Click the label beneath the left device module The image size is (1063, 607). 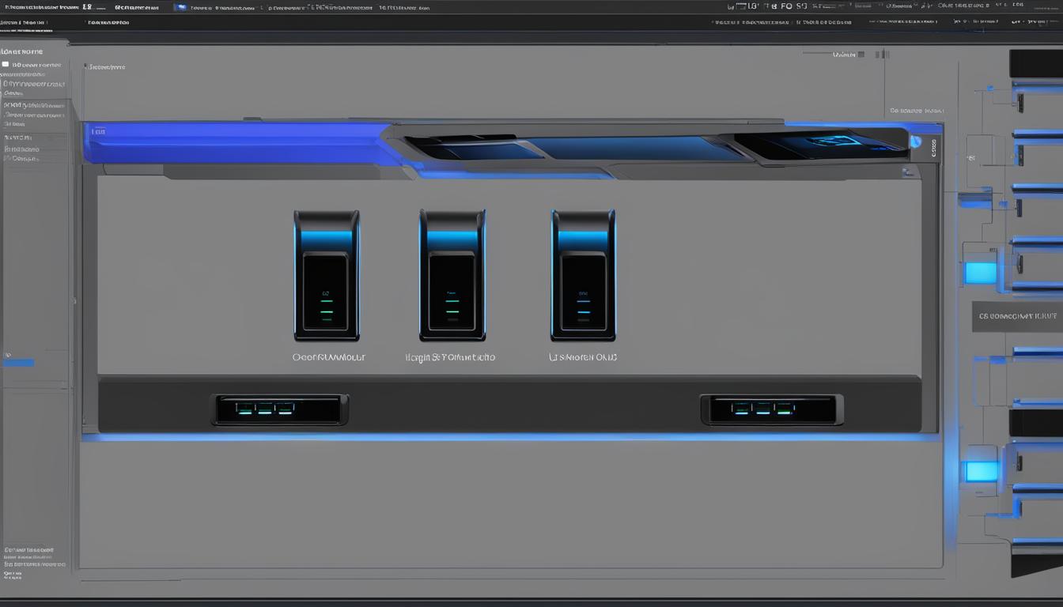pyautogui.click(x=329, y=357)
